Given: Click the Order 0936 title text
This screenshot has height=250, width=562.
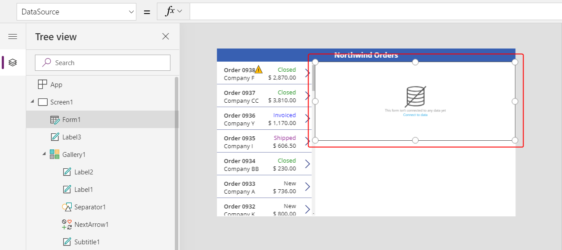Looking at the screenshot, I should click(239, 115).
